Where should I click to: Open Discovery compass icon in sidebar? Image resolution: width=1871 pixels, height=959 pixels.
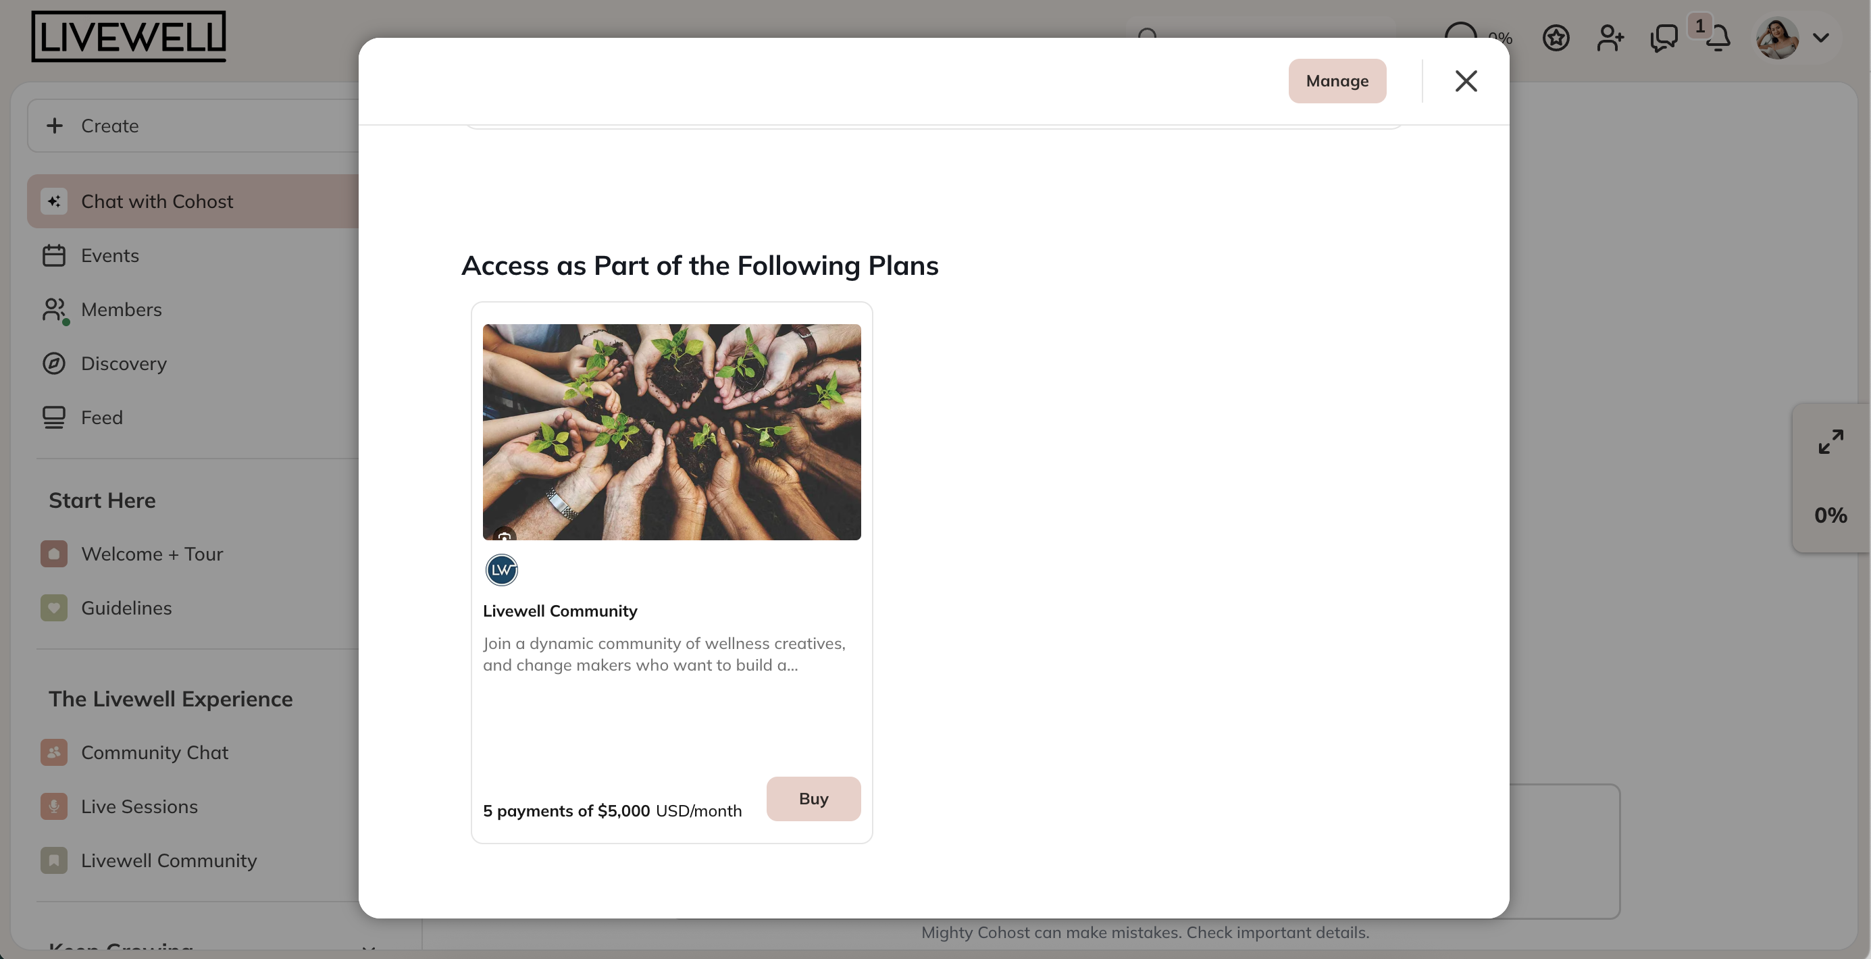tap(54, 364)
